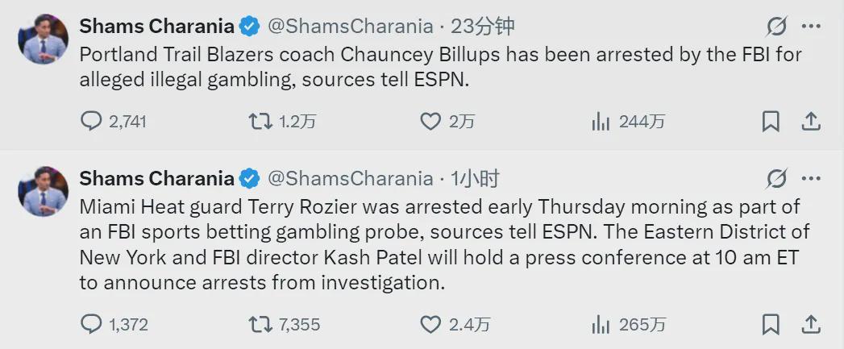Open Grok icon on Rozier tweet
The height and width of the screenshot is (349, 844).
point(776,178)
